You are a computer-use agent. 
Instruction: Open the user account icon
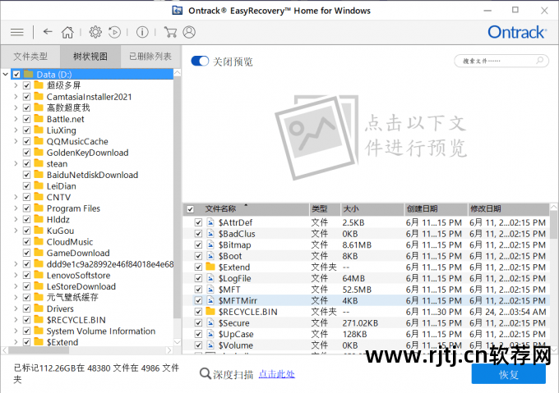point(189,32)
